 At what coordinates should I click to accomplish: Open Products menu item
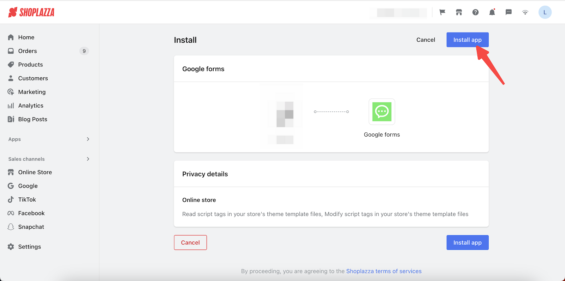pyautogui.click(x=30, y=65)
